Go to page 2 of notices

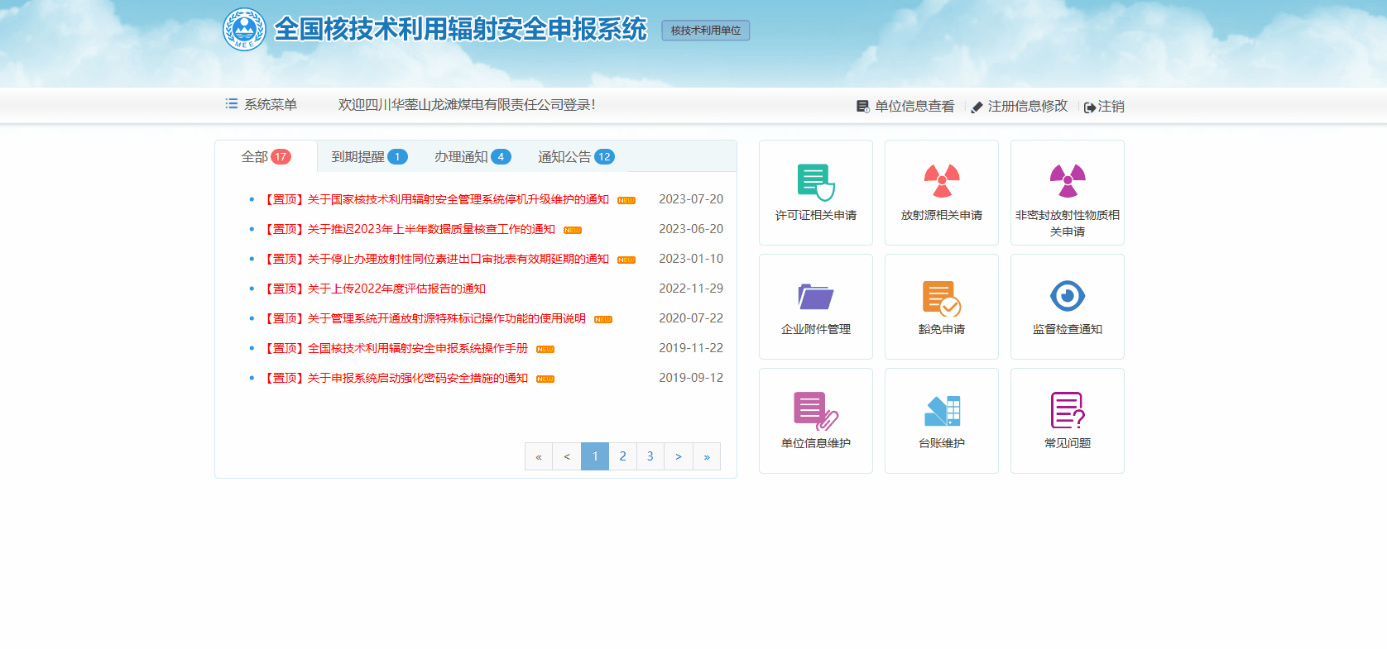[622, 456]
